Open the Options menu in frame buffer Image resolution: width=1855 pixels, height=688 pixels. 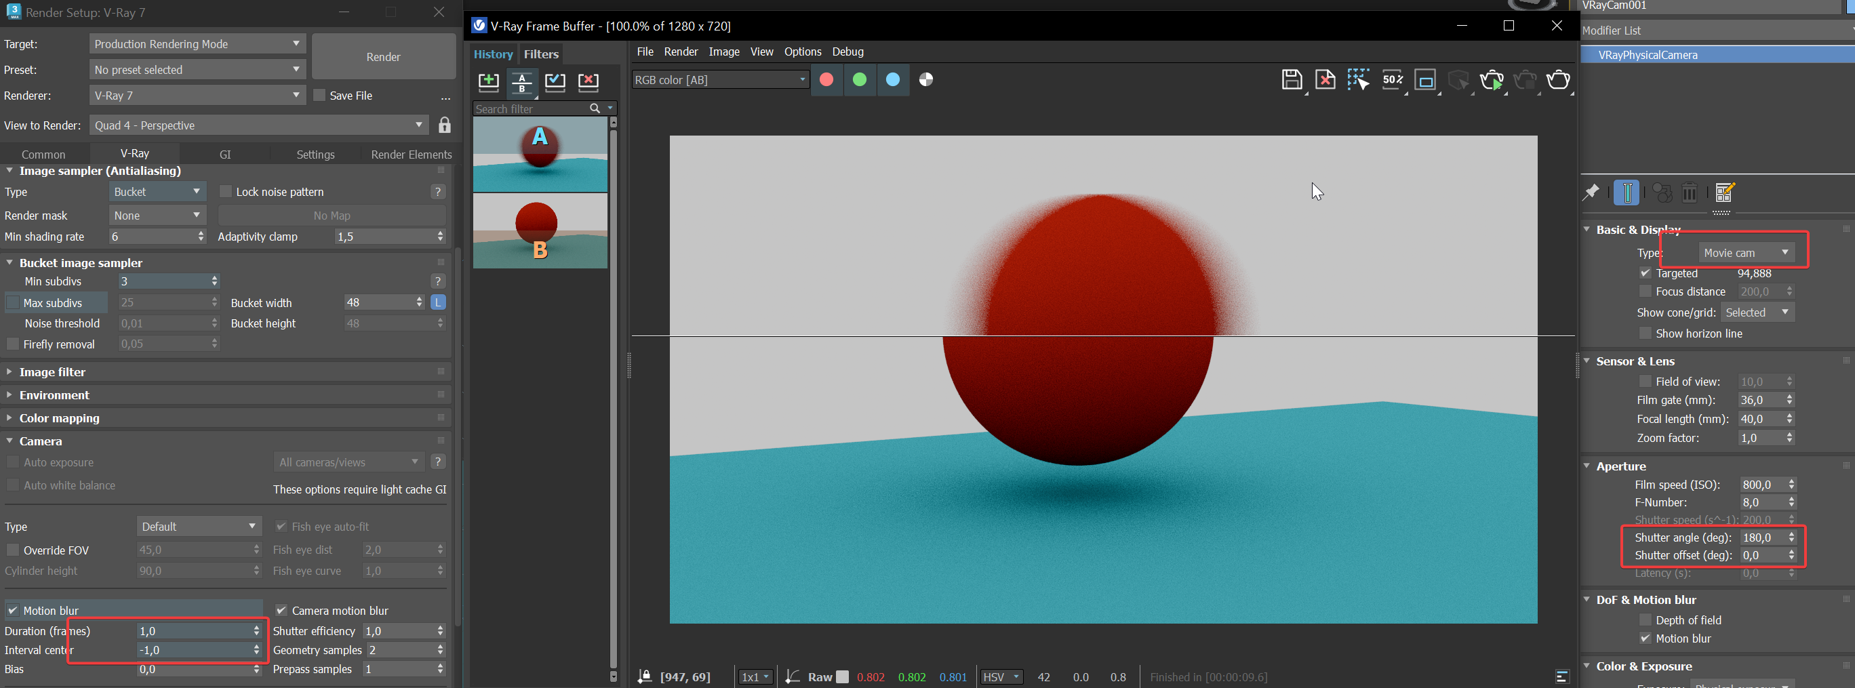[x=802, y=52]
